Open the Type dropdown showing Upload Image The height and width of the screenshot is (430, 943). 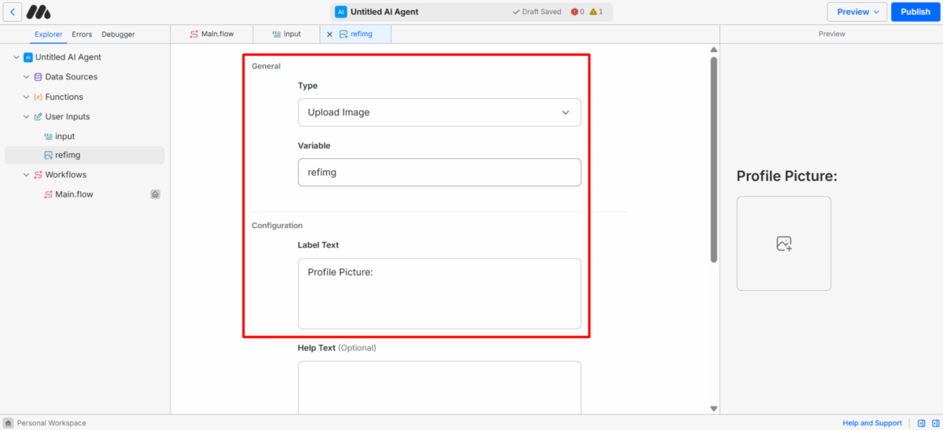pos(438,112)
